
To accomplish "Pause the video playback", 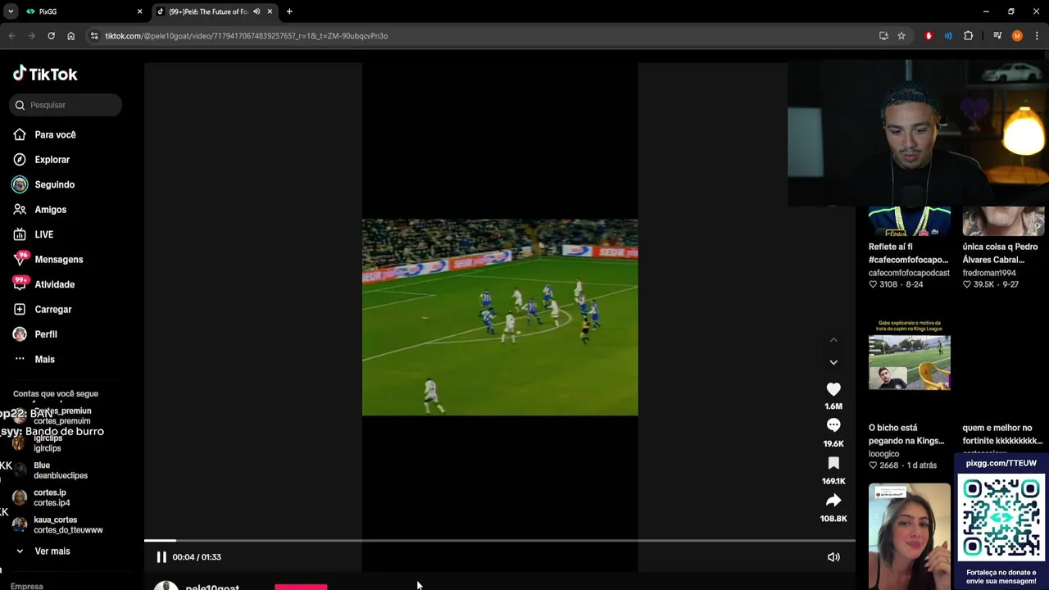I will point(161,557).
